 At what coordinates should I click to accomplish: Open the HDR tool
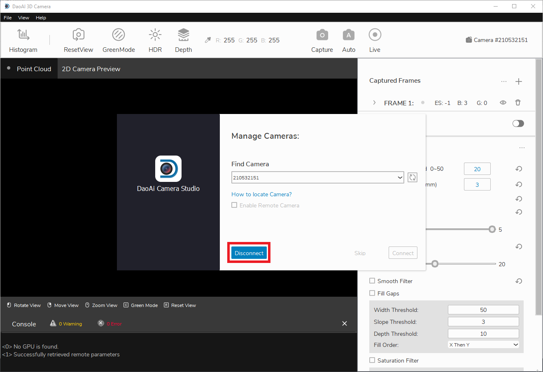155,35
